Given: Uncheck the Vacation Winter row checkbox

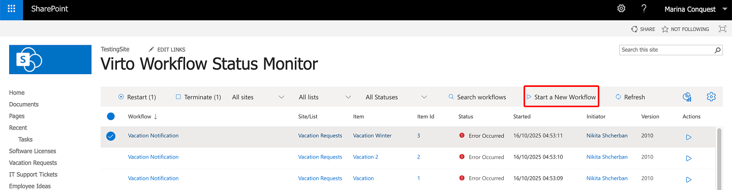Looking at the screenshot, I should [x=111, y=136].
